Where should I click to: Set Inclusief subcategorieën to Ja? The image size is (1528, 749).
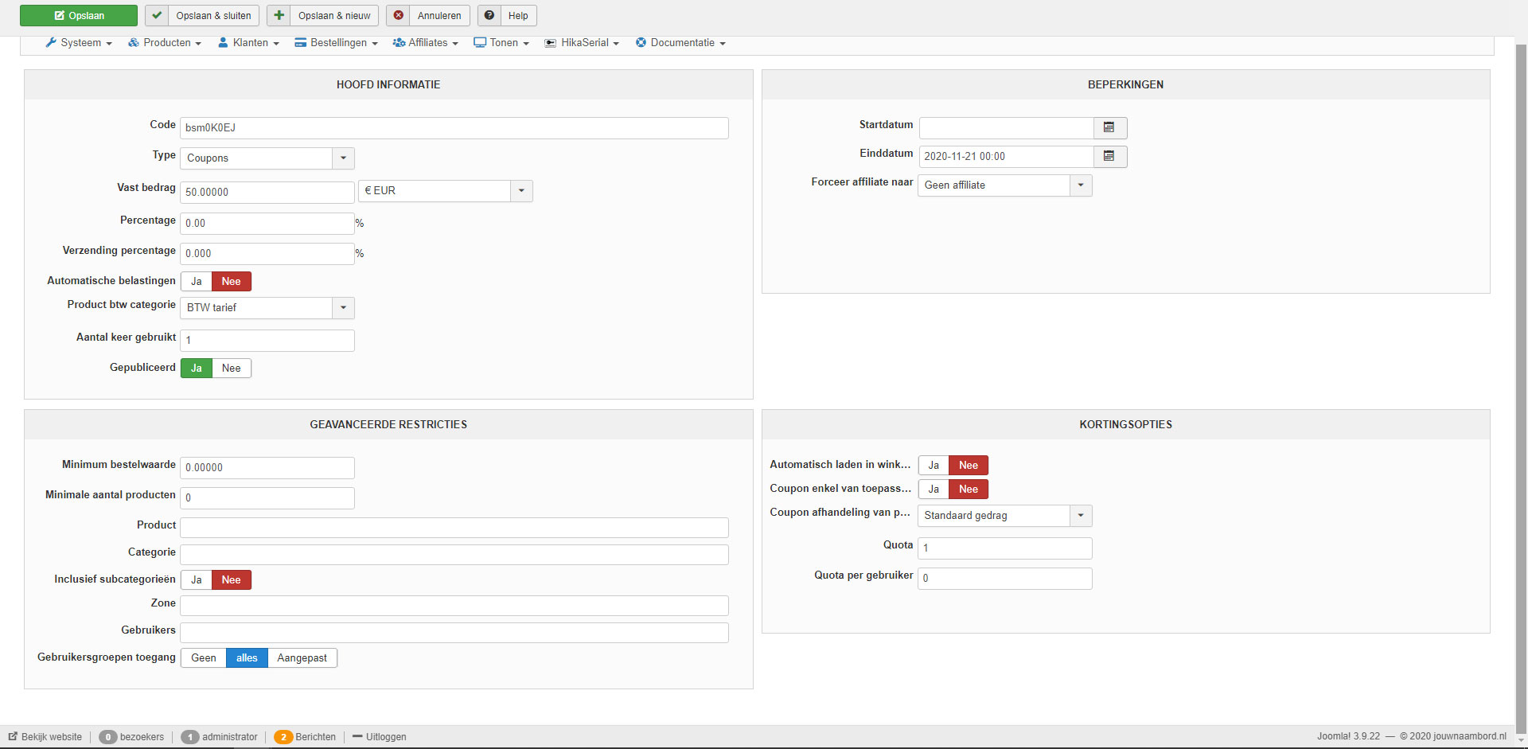[x=197, y=579]
